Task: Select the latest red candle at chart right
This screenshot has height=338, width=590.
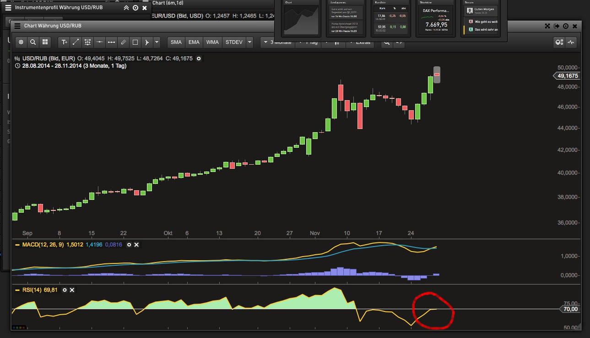Action: pyautogui.click(x=437, y=75)
